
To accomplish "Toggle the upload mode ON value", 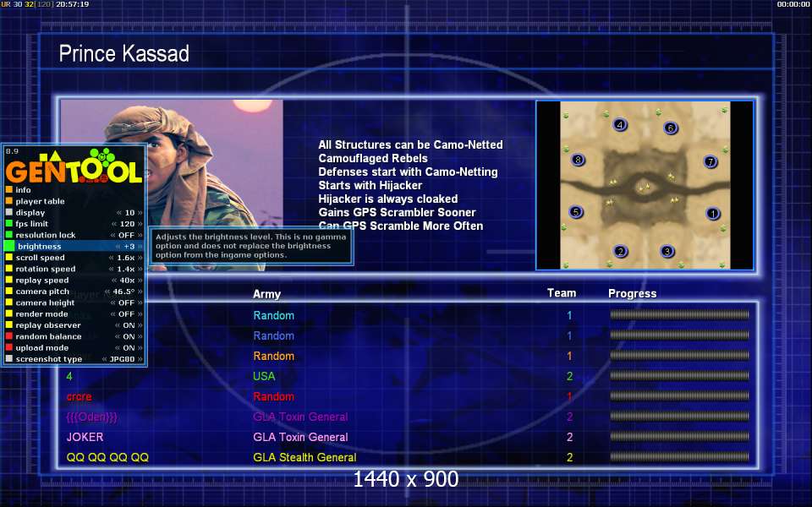I will [129, 347].
